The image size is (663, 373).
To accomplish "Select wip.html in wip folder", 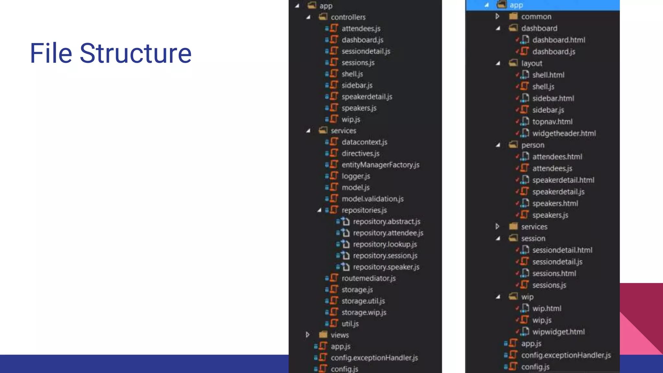I will coord(547,308).
